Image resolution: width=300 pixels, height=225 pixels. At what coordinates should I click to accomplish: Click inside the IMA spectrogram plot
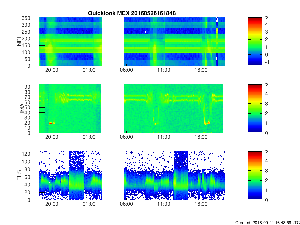pos(132,108)
